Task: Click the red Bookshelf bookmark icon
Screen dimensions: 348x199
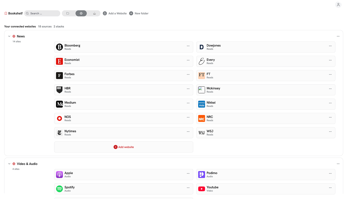Action: (6, 13)
